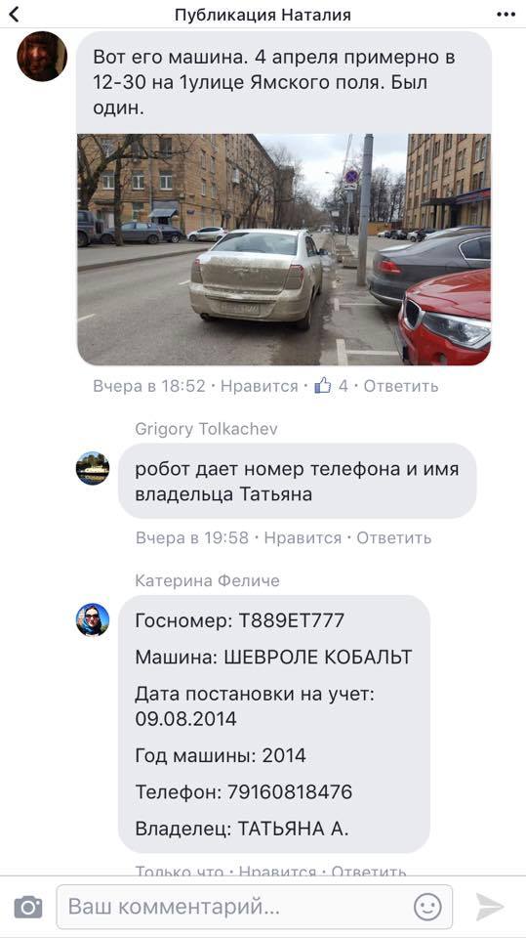Like the comment posted Вчера в 18:52
526x938 pixels.
[259, 387]
